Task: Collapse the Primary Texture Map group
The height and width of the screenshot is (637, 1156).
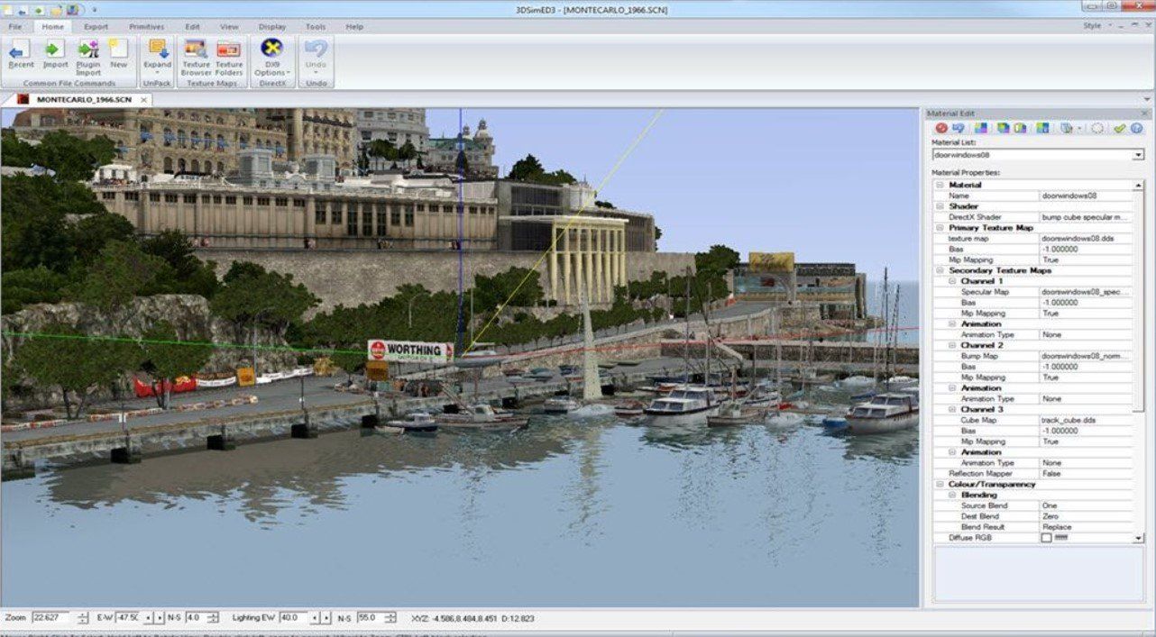Action: (x=939, y=228)
